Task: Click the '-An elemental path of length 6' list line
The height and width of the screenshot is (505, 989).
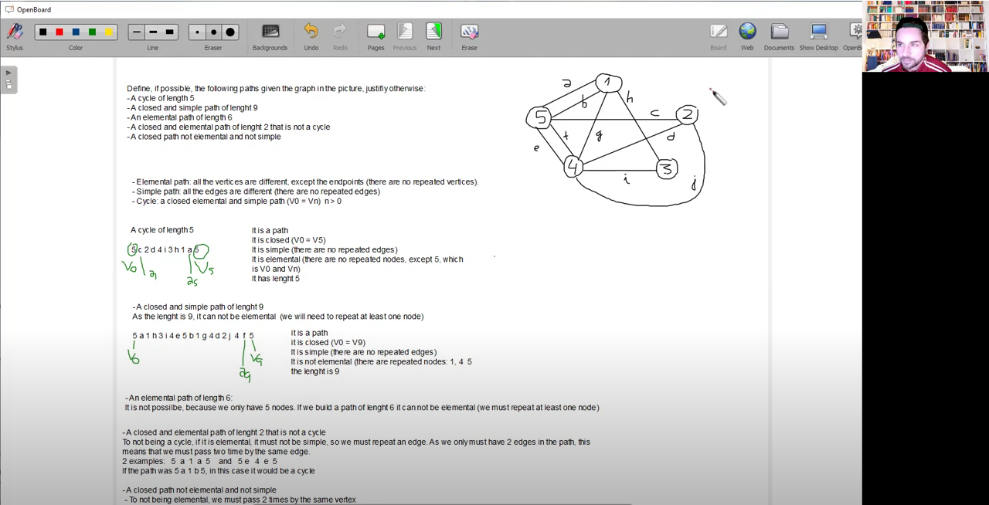Action: (x=179, y=117)
